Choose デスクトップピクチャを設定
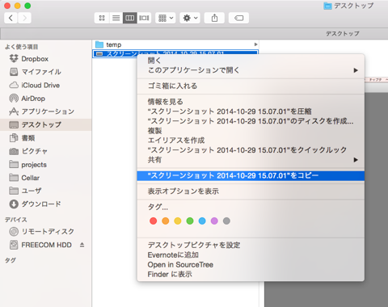 251,246
